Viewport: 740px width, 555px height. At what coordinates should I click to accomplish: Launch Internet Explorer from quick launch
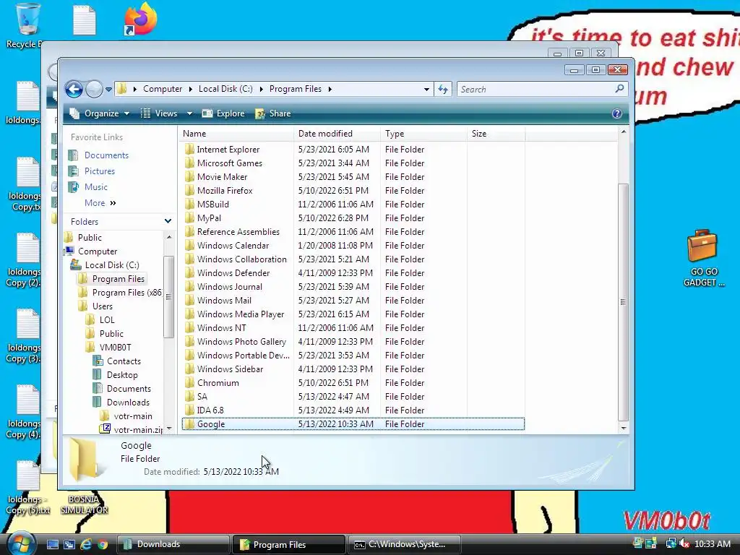tap(86, 544)
